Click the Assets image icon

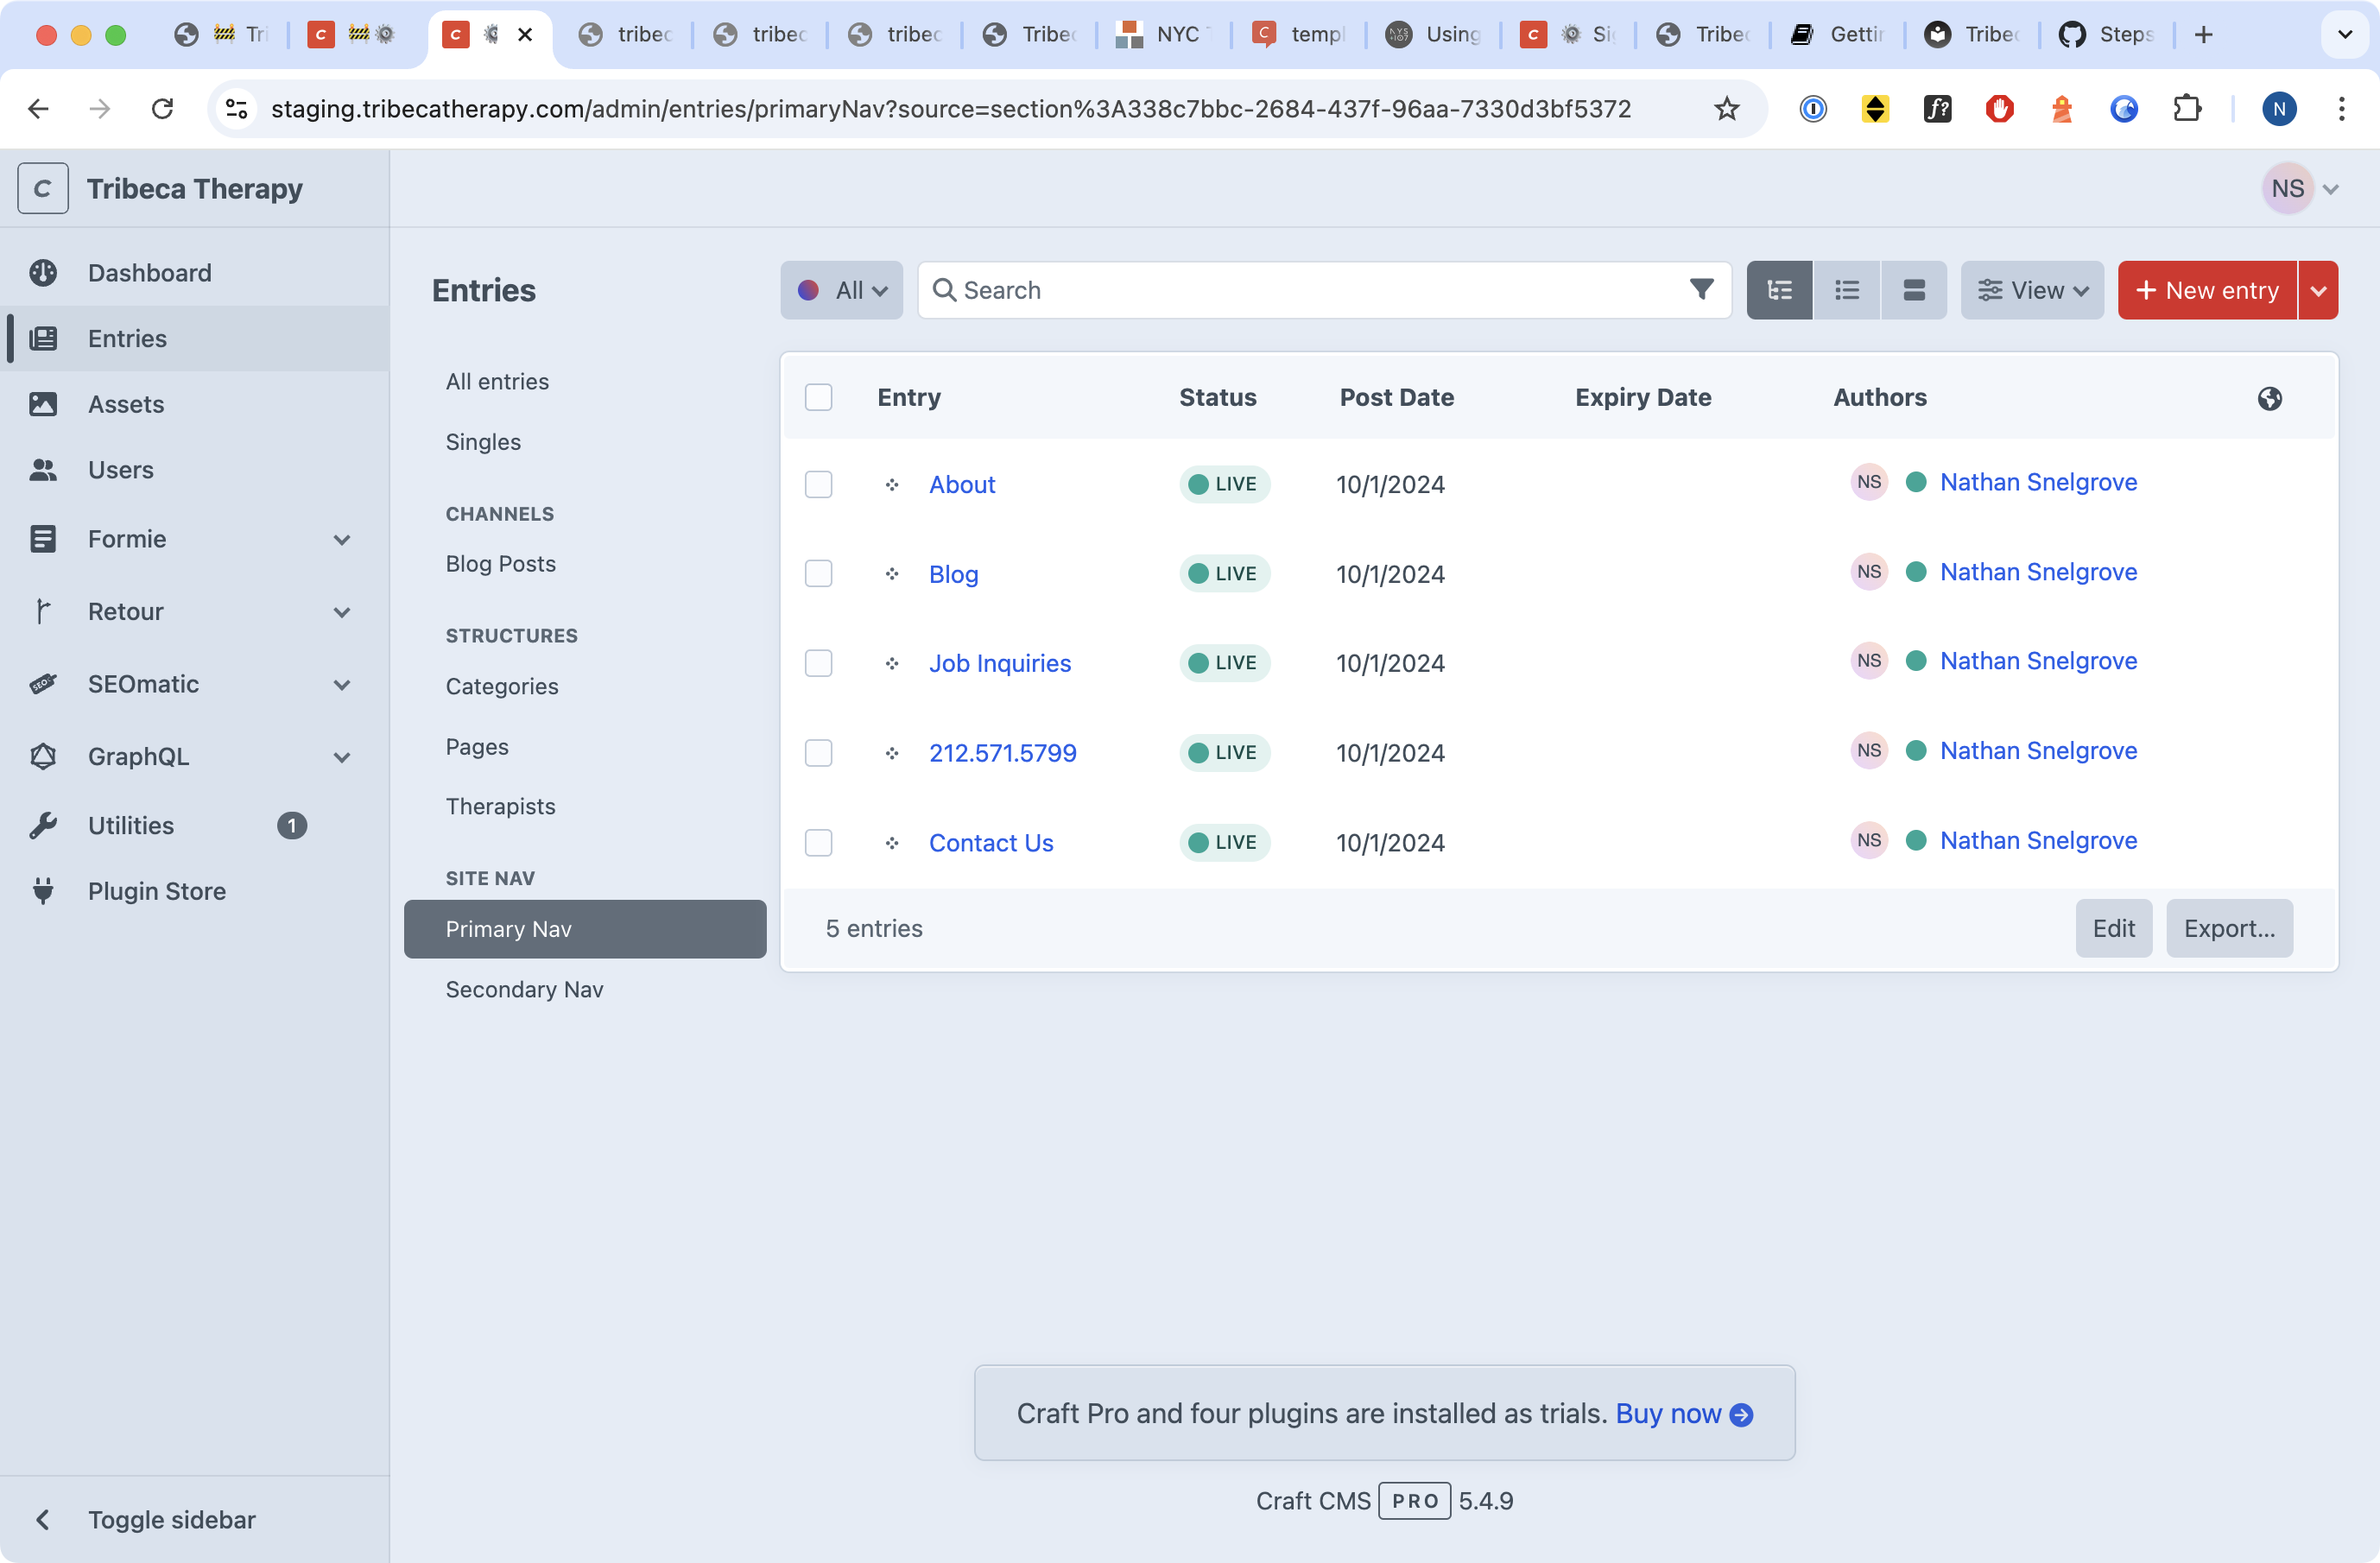coord(43,404)
